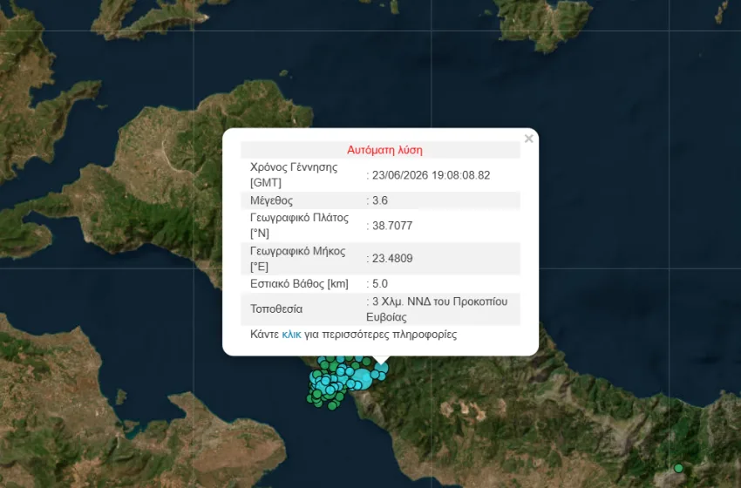741x488 pixels.
Task: Select the magnitude value 3.6
Action: click(x=380, y=200)
